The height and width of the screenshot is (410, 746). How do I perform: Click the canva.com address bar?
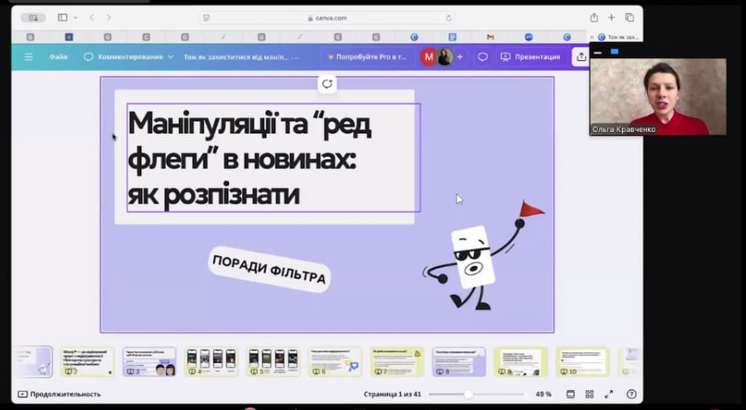[327, 18]
